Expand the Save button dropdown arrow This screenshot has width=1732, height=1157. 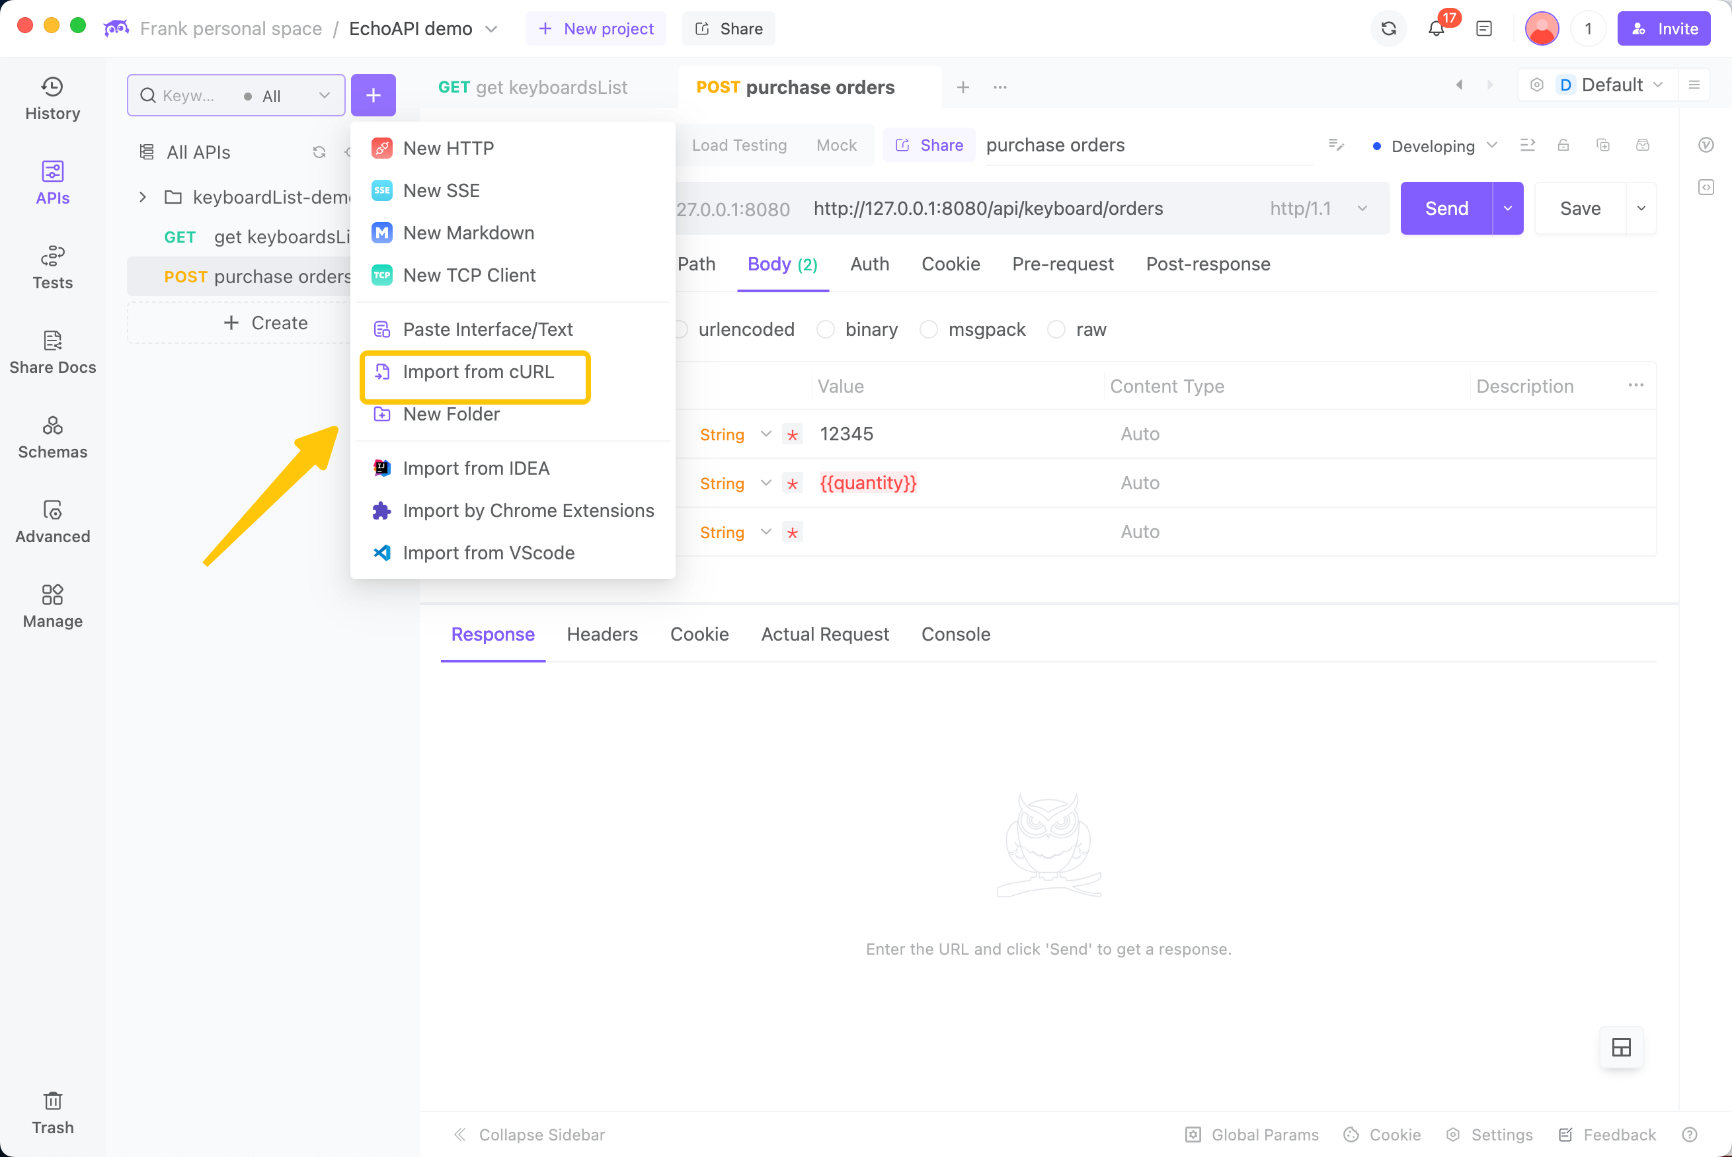[x=1641, y=208]
